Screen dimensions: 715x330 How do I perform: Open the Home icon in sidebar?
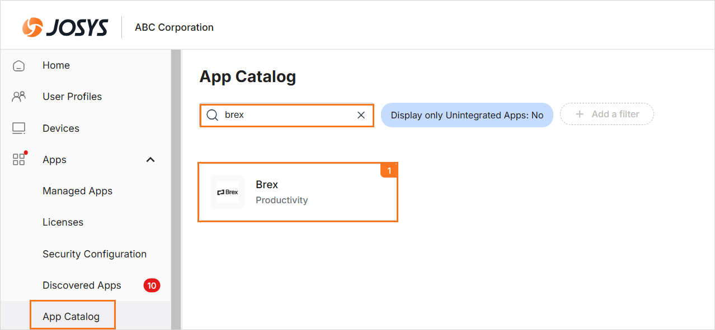(x=19, y=65)
